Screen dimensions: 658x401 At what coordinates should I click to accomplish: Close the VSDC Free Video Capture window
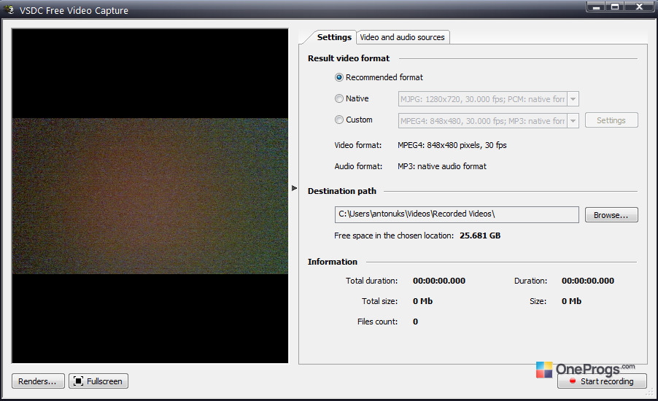[x=640, y=7]
